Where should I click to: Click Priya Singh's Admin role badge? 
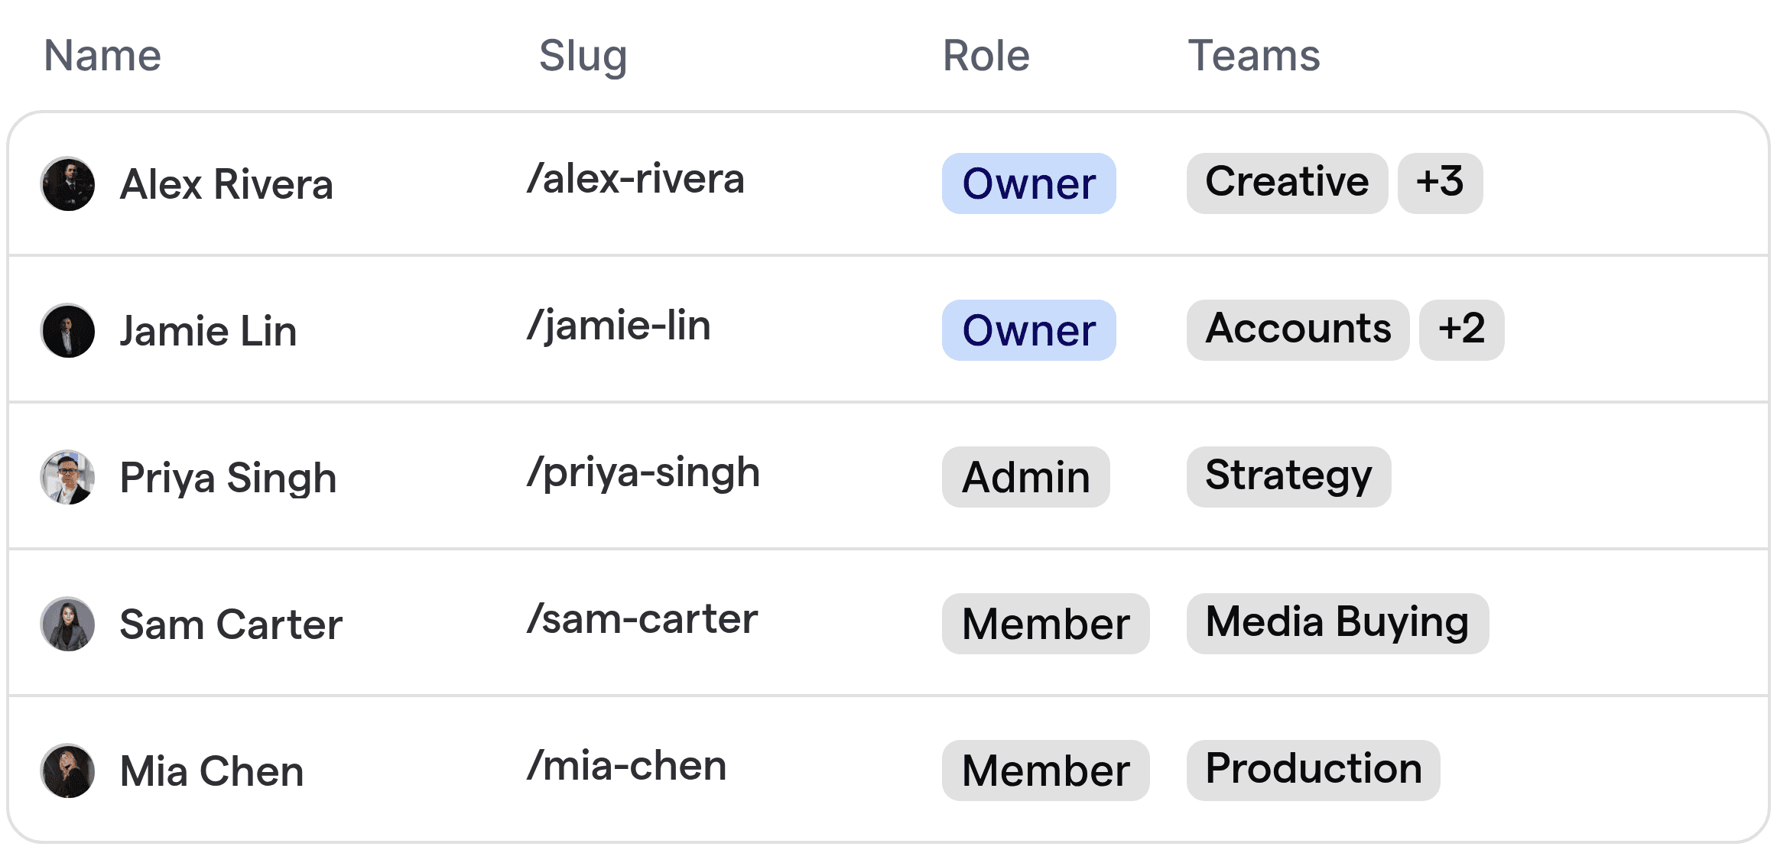1025,477
